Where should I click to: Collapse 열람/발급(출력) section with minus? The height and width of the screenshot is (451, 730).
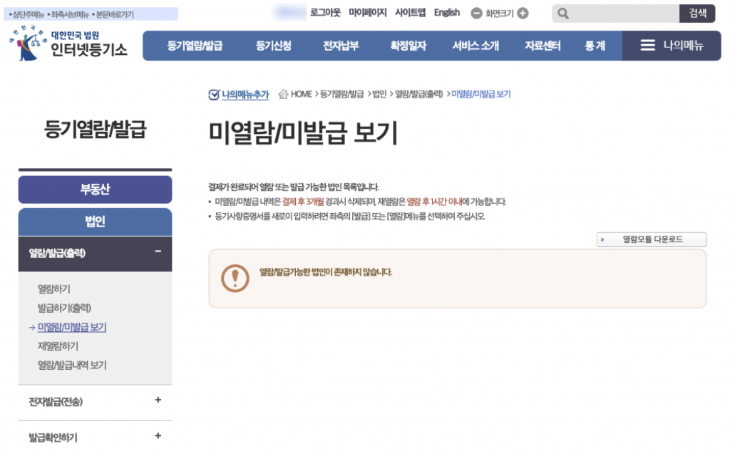tap(158, 252)
